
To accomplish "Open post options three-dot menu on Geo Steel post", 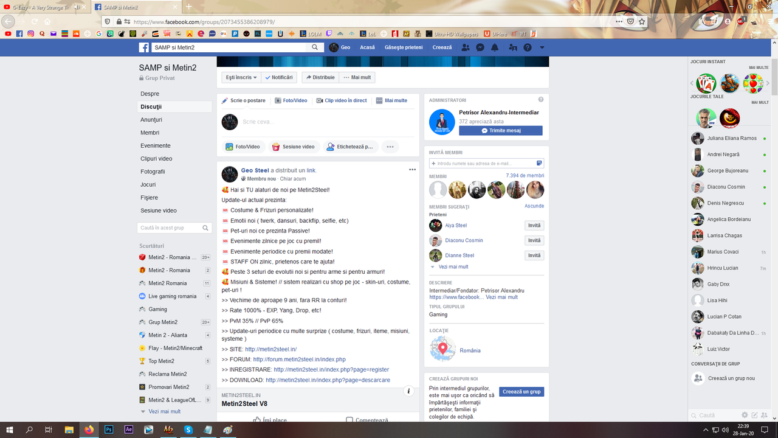I will click(412, 170).
